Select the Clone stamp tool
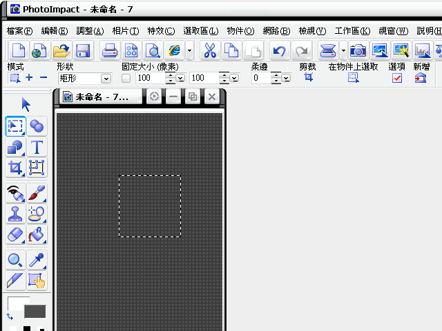The height and width of the screenshot is (331, 442). (x=15, y=214)
